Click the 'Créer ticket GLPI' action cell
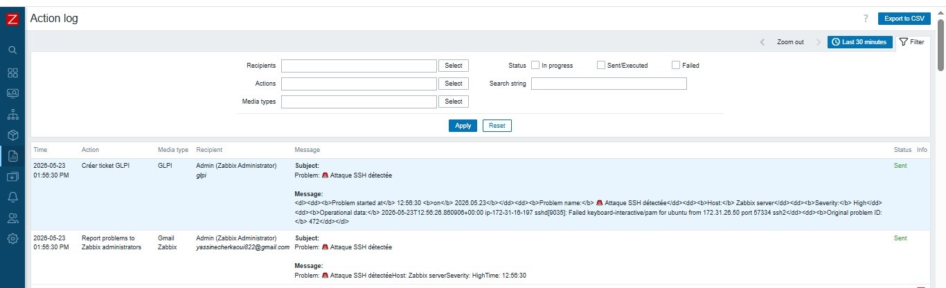Image resolution: width=946 pixels, height=288 pixels. tap(107, 166)
